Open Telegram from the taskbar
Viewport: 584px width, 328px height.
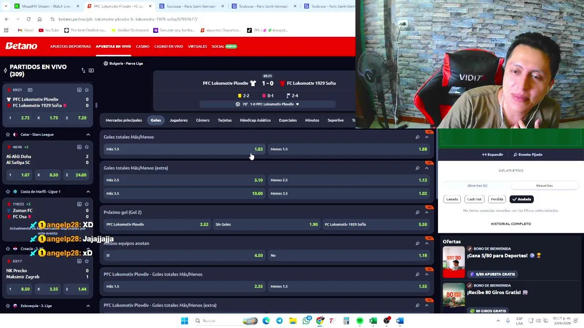[x=279, y=321]
